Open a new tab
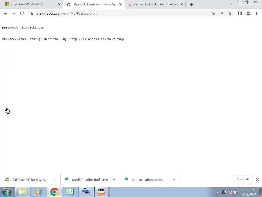Image resolution: width=262 pixels, height=197 pixels. [191, 4]
